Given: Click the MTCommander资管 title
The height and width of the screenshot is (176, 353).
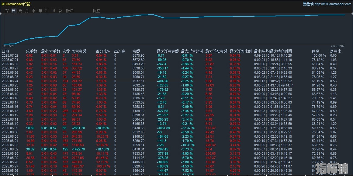Looking at the screenshot, I should pyautogui.click(x=16, y=4).
